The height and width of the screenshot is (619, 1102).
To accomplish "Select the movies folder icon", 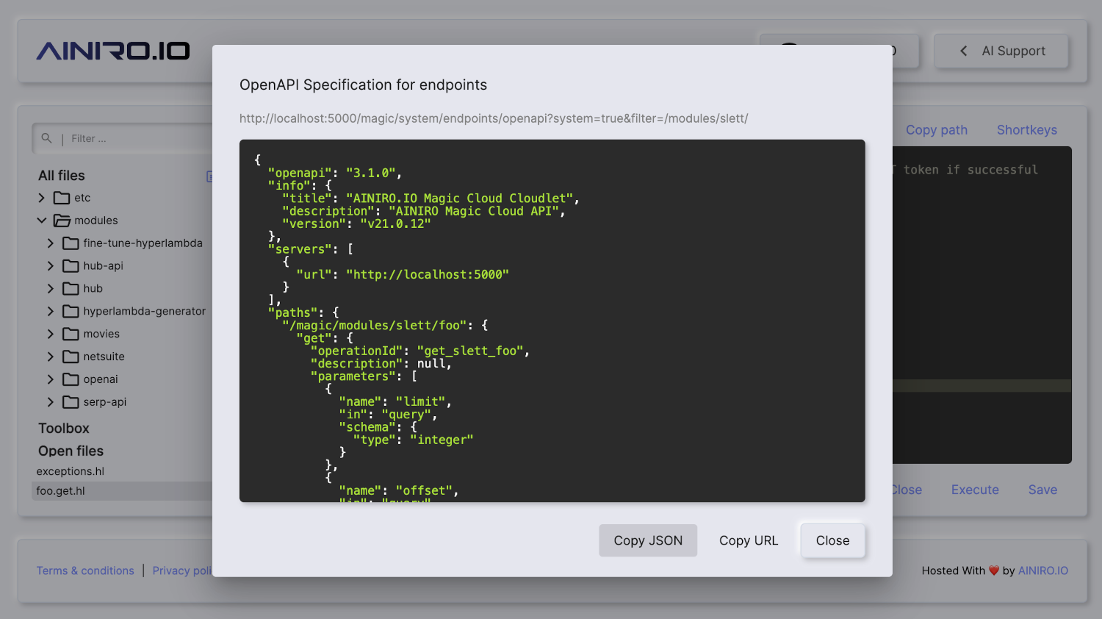I will tap(71, 334).
